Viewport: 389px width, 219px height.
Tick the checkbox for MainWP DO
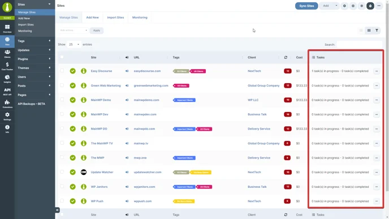[62, 128]
